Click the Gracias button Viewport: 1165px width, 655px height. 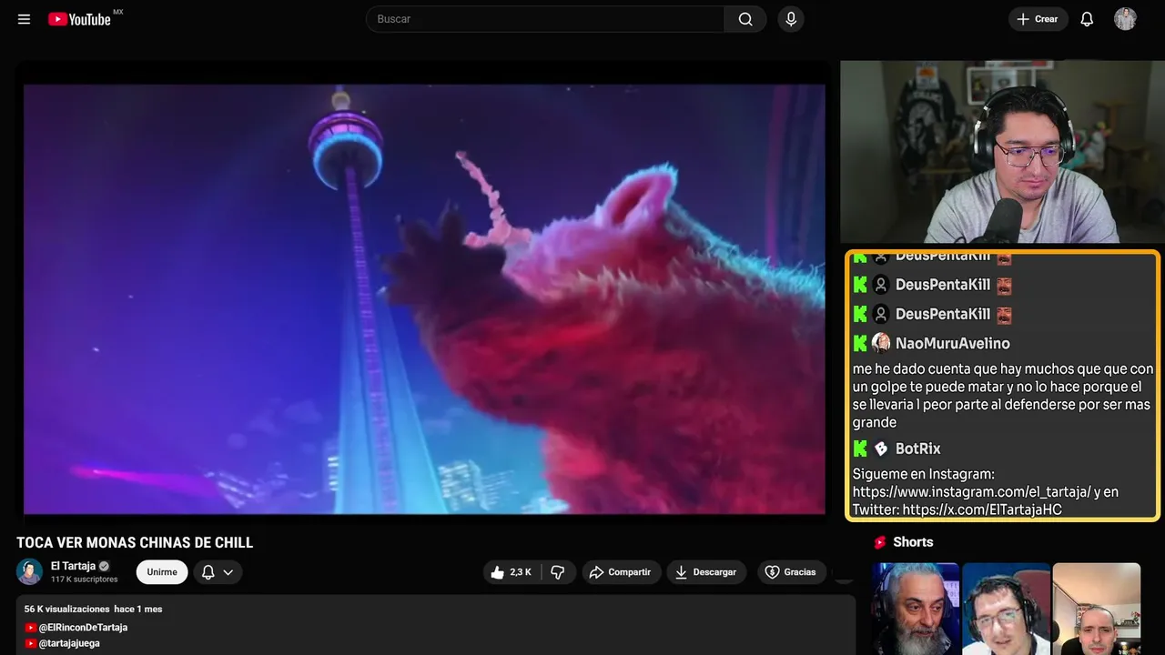tap(790, 572)
